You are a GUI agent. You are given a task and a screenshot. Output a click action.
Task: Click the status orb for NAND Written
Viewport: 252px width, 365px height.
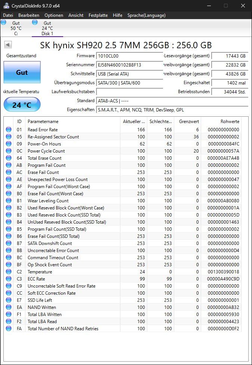pyautogui.click(x=9, y=307)
